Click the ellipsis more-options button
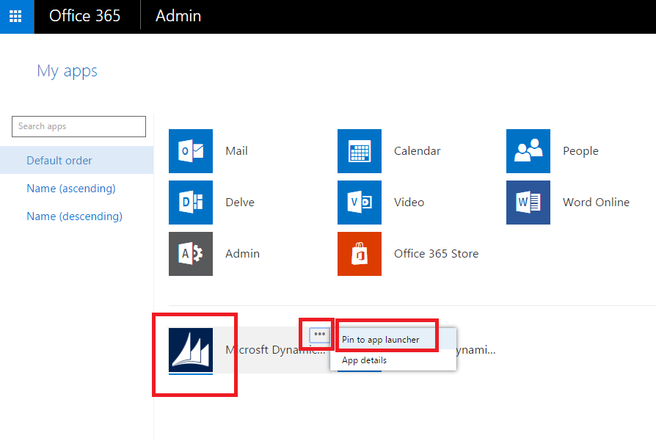 [319, 335]
